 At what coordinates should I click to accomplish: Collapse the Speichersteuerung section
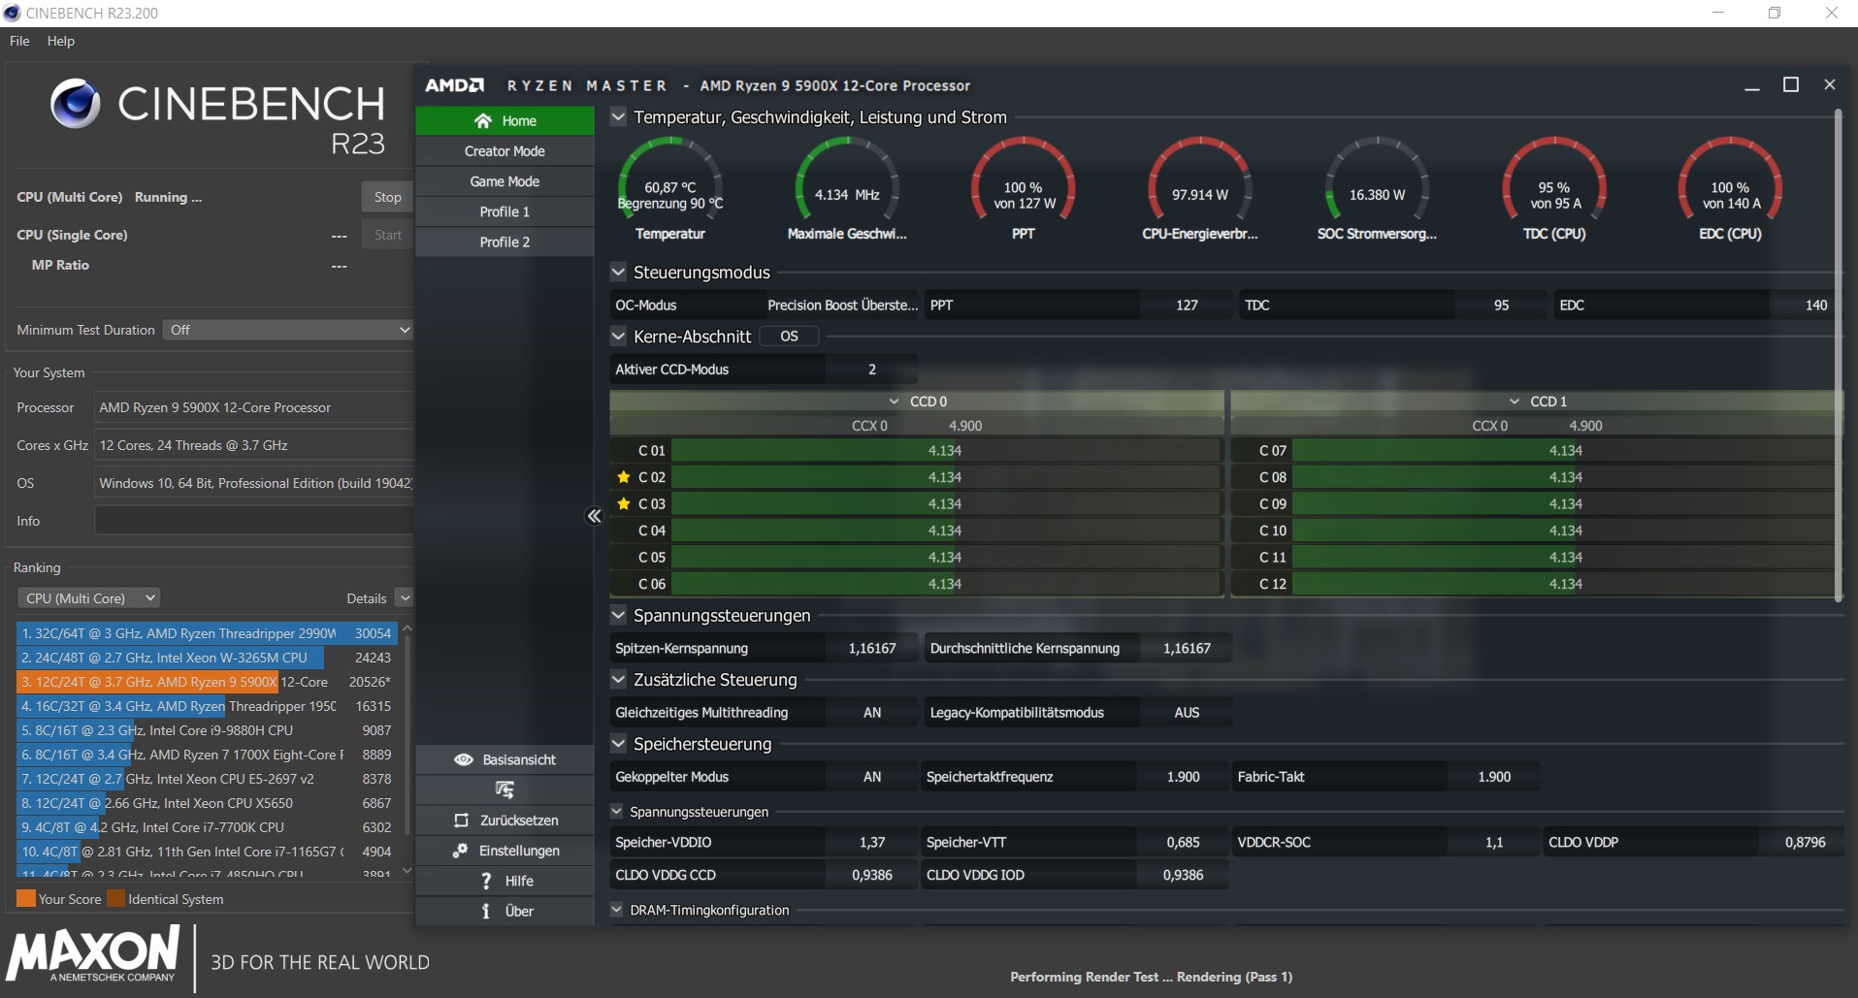[618, 744]
